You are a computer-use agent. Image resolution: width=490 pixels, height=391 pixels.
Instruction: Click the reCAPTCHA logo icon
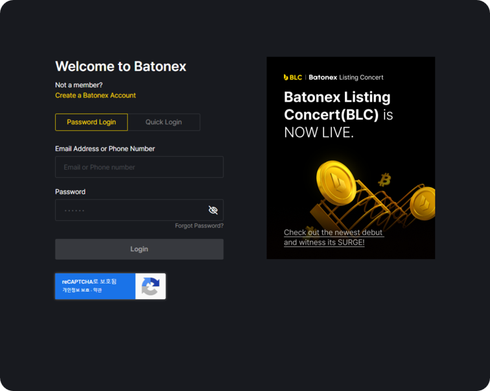pos(150,286)
